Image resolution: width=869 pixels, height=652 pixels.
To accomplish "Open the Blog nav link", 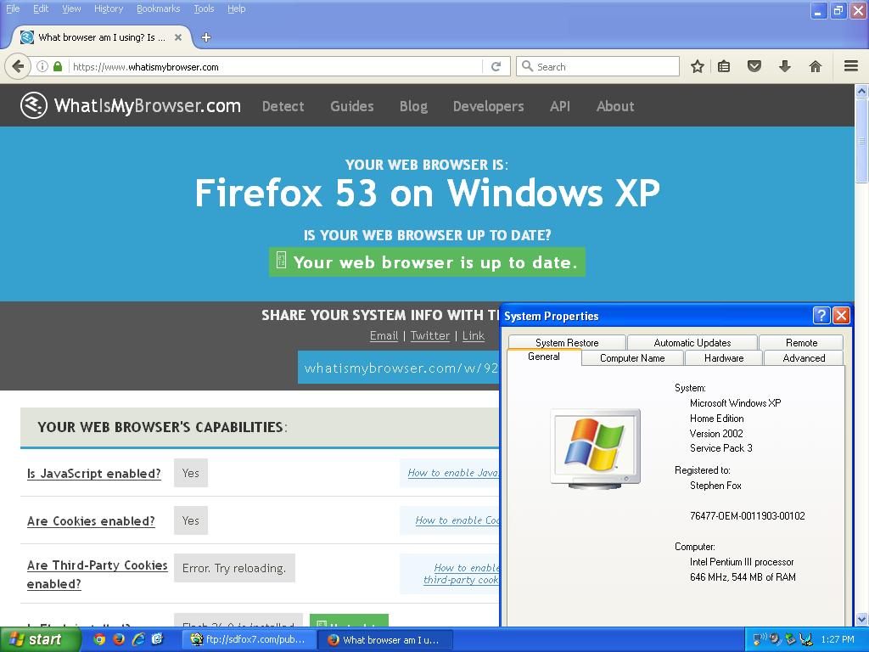I will (x=413, y=106).
